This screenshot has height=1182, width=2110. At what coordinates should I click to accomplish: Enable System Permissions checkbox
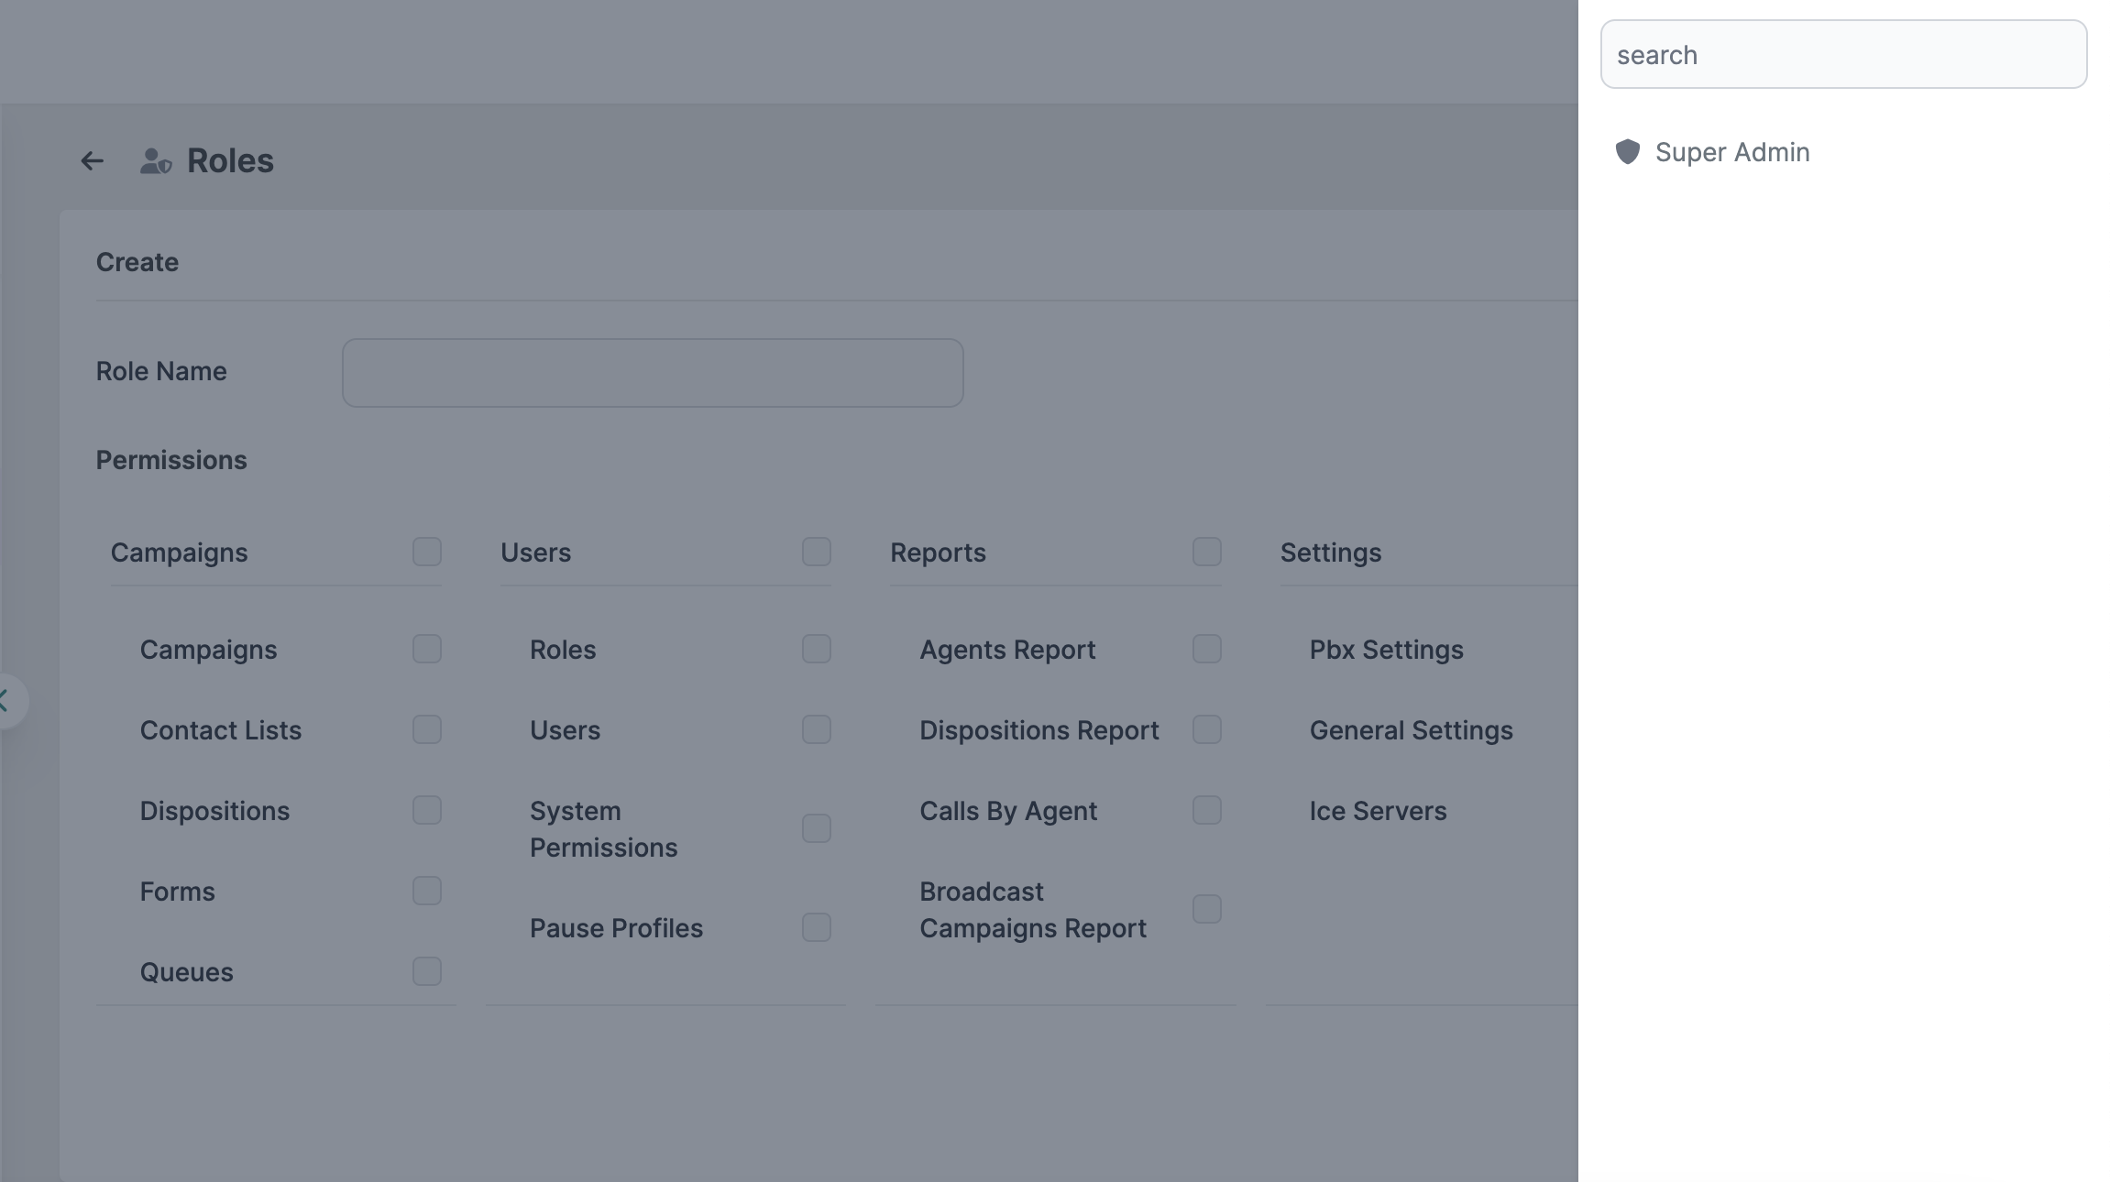click(817, 828)
